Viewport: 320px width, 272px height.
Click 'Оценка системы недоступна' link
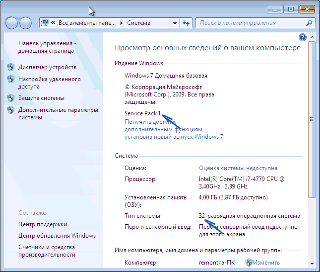[x=238, y=168]
